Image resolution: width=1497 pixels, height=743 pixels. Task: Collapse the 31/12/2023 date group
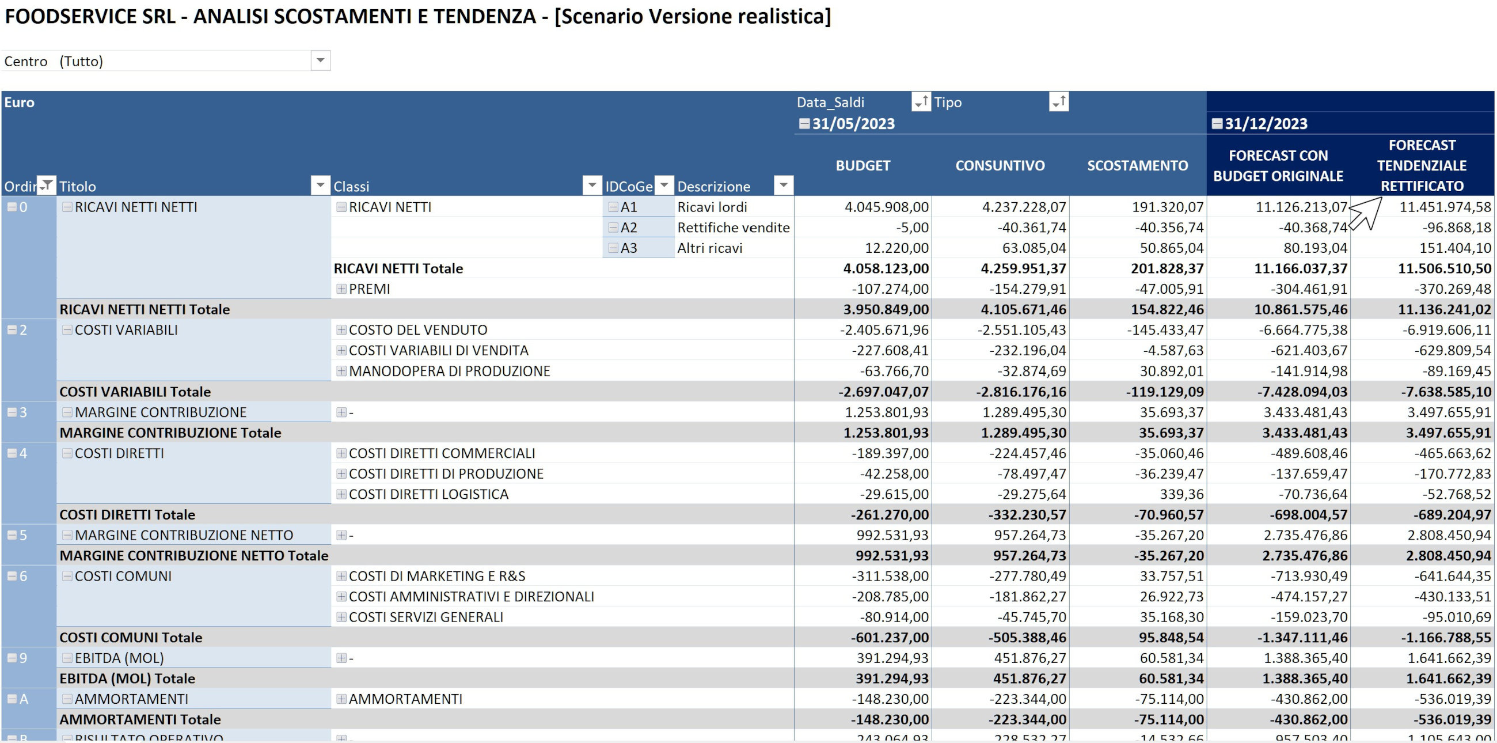[1217, 124]
